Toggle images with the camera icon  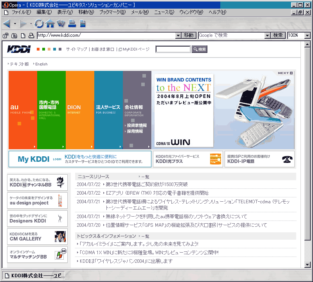[x=14, y=36]
